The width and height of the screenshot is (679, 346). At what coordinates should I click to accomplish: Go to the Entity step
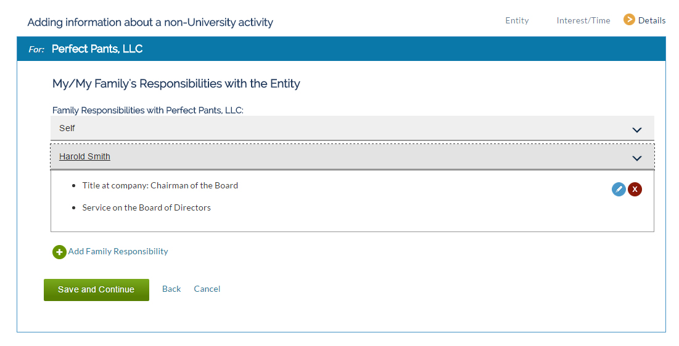tap(517, 20)
